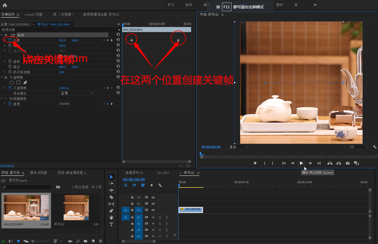Create a 4-point rectangle mask
The width and height of the screenshot is (378, 244).
18,83
